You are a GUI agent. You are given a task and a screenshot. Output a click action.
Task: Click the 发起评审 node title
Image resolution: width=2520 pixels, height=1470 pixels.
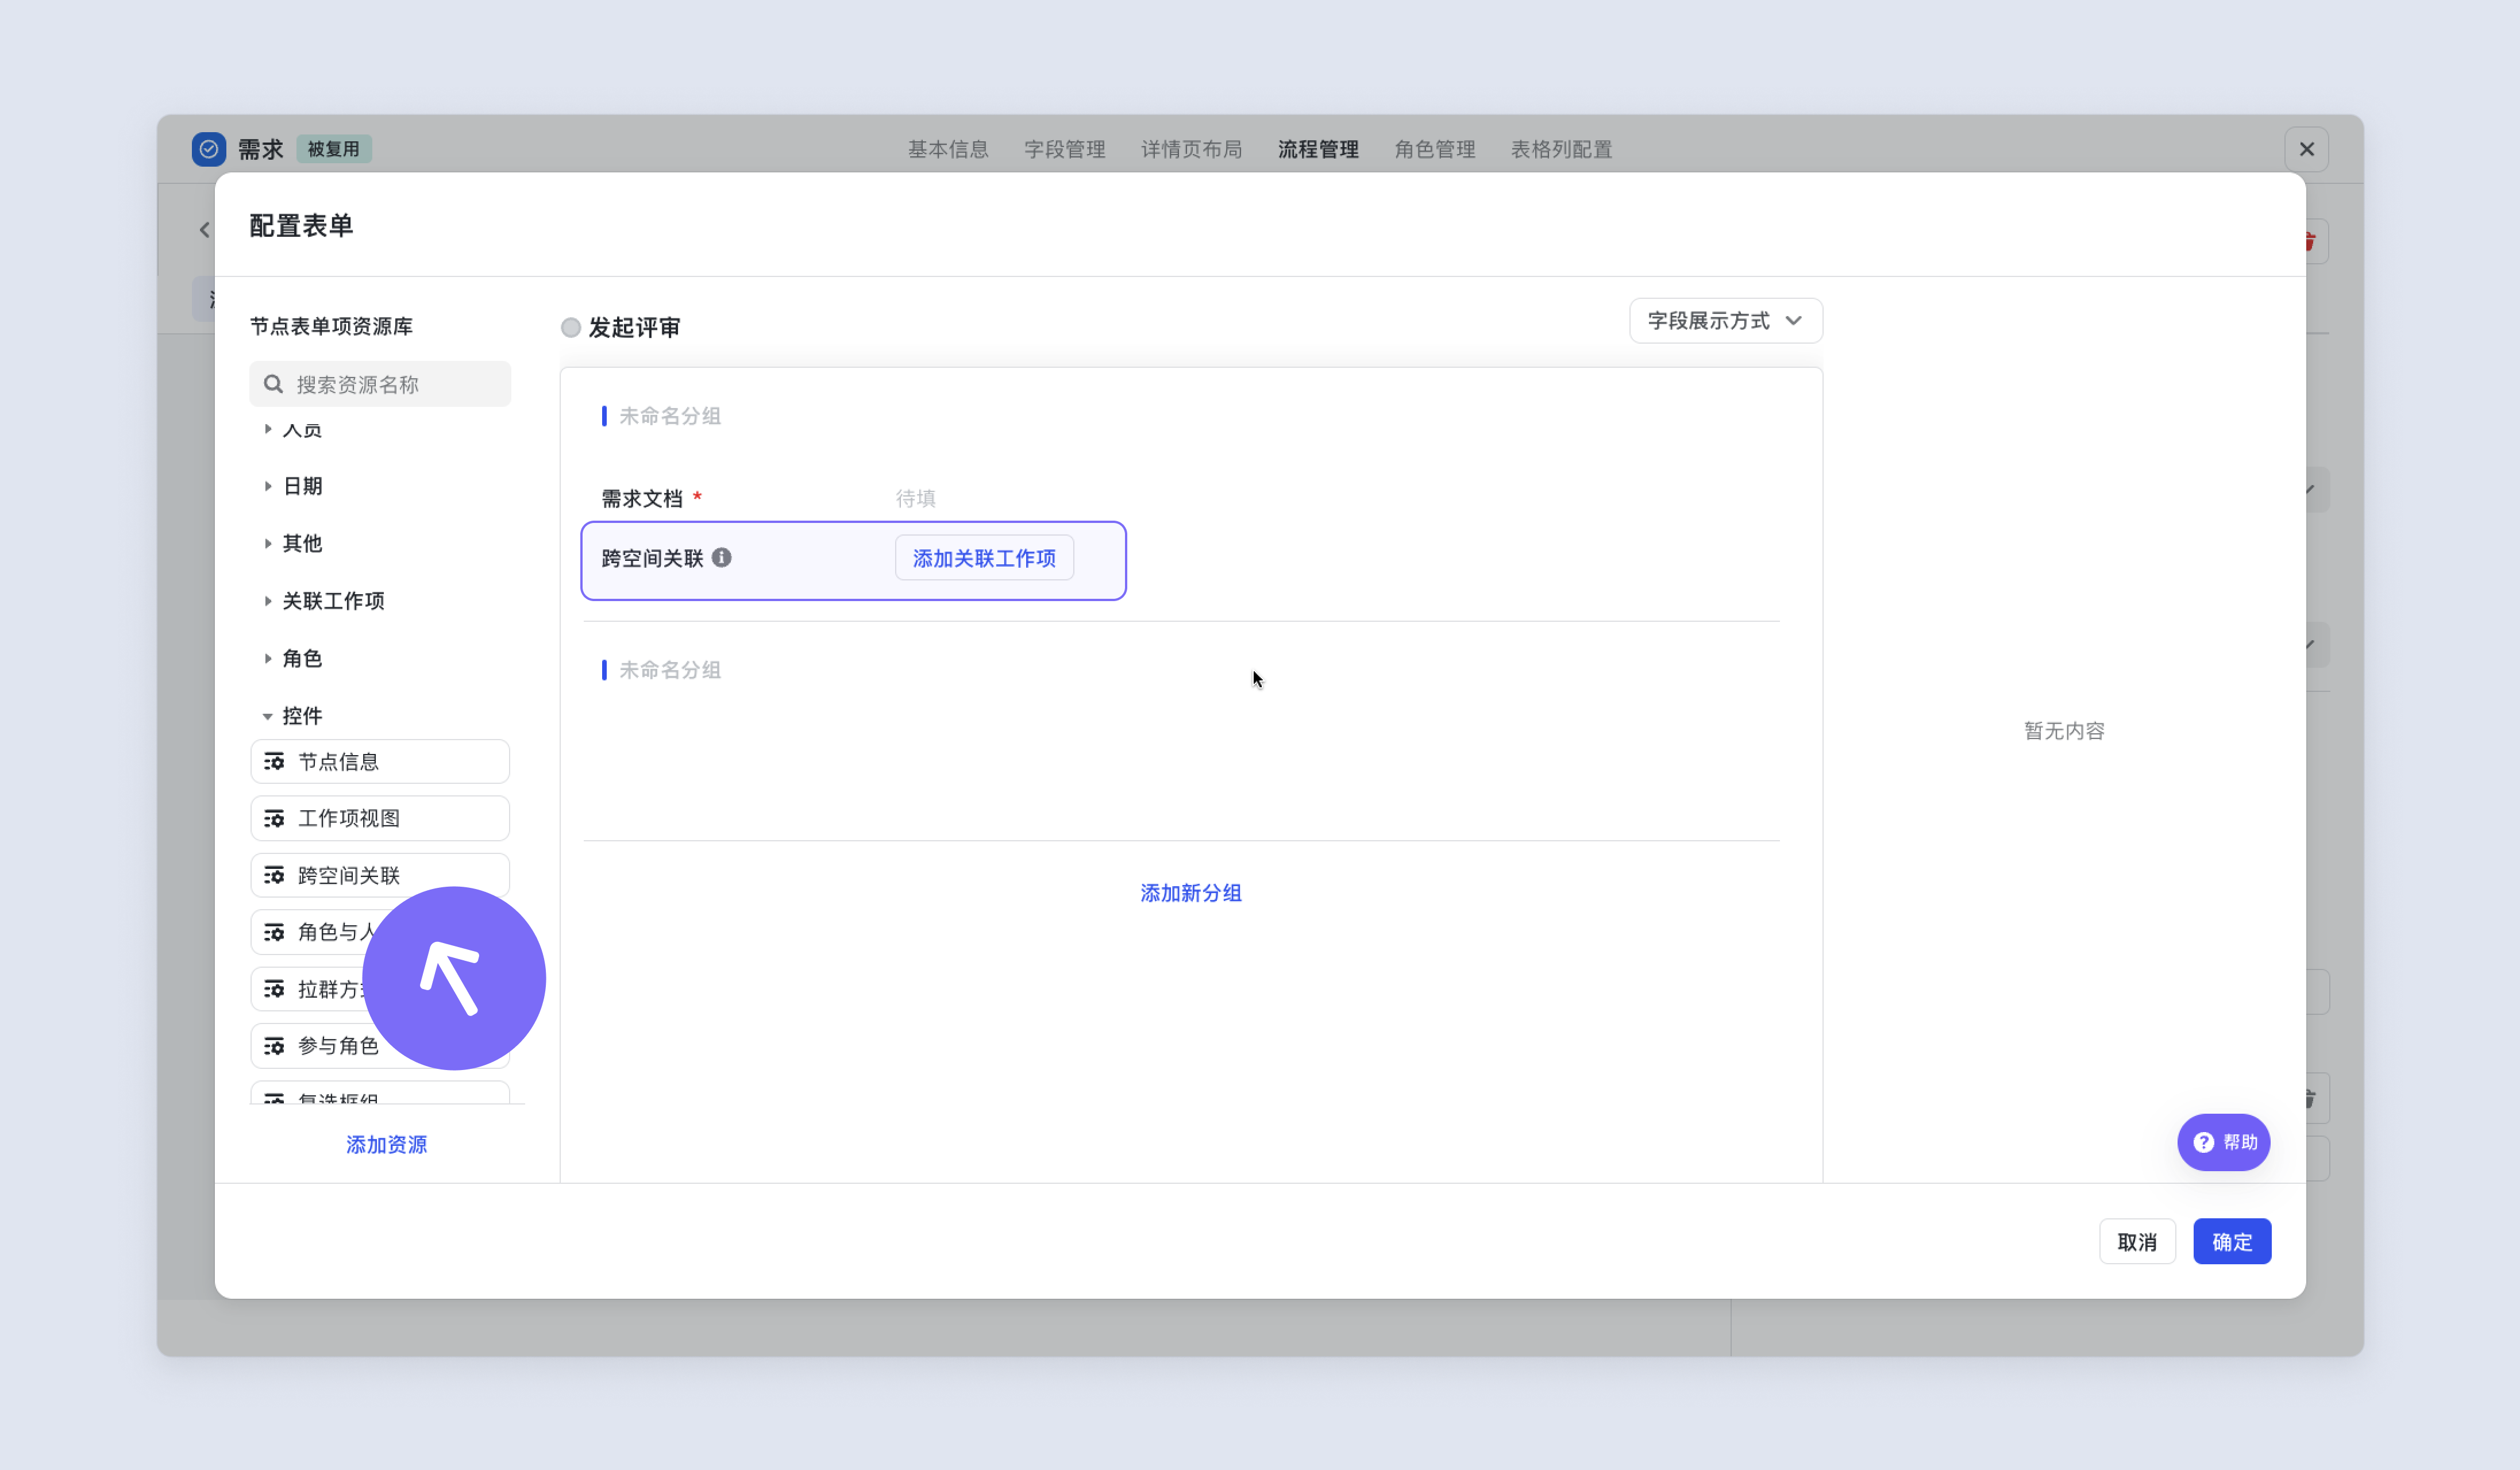pos(634,327)
